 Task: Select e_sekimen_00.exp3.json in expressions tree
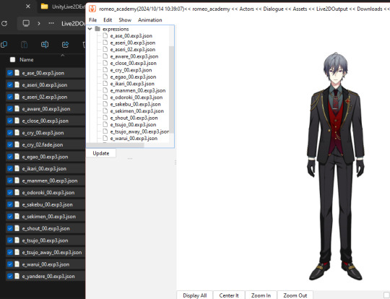coord(136,111)
